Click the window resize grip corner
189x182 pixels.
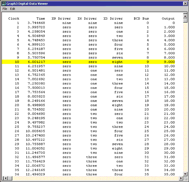tap(185, 178)
